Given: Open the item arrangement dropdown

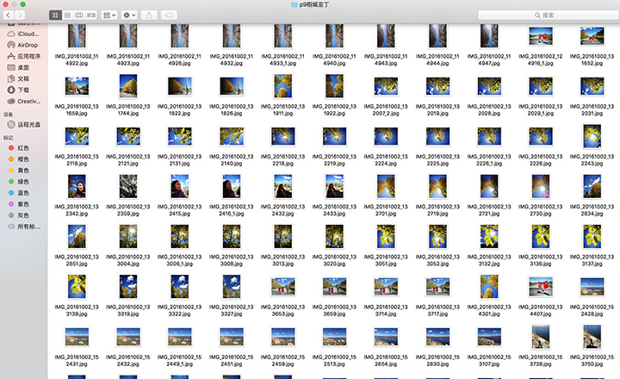Looking at the screenshot, I should pos(109,15).
